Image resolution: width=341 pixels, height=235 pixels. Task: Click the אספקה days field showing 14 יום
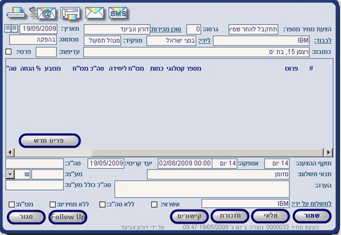point(225,163)
